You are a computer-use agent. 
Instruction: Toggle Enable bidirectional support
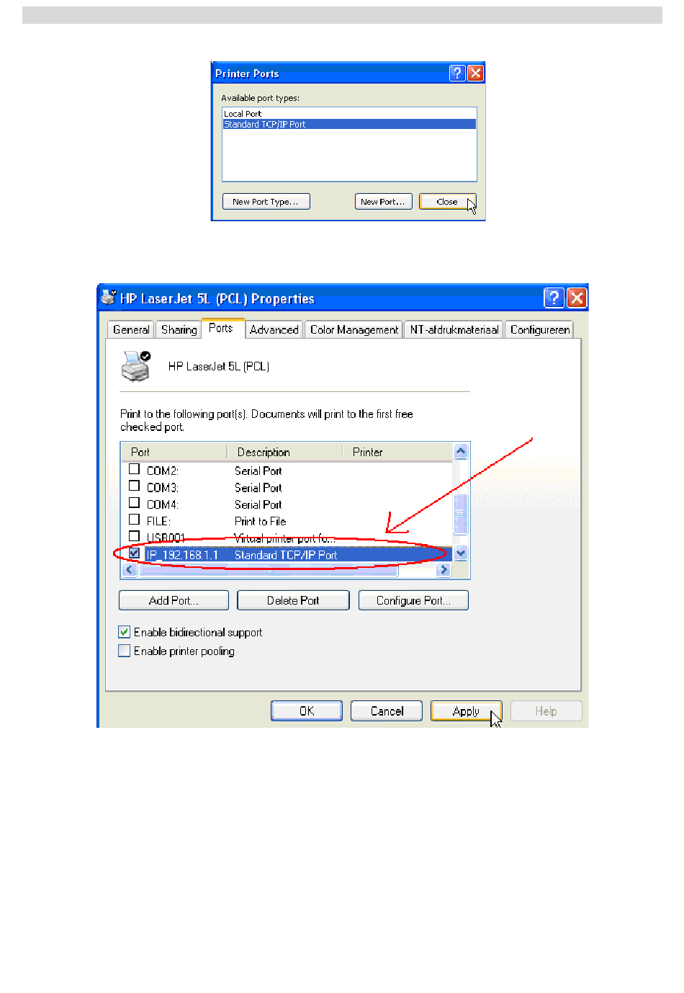(x=124, y=632)
